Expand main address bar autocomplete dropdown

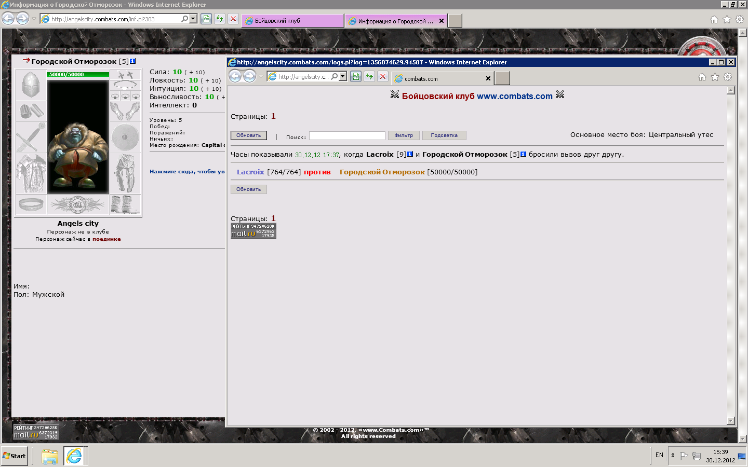(193, 19)
